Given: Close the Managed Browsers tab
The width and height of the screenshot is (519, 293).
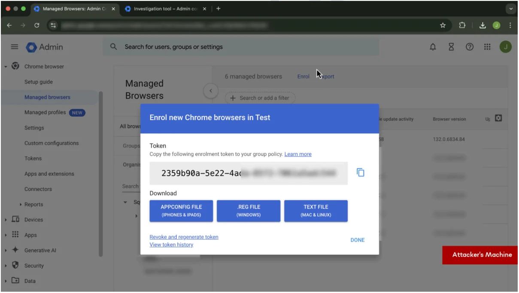Looking at the screenshot, I should click(113, 9).
